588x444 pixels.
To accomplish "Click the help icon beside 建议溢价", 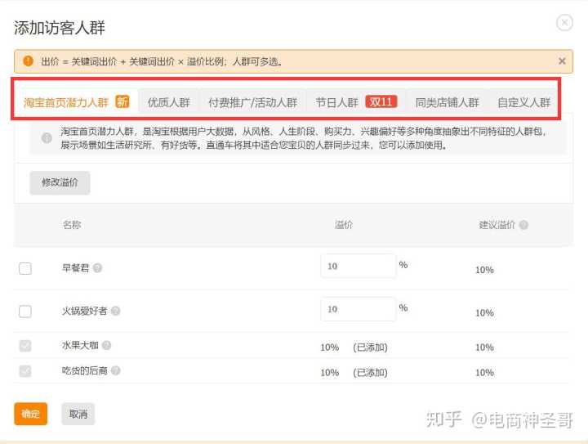I will point(523,225).
